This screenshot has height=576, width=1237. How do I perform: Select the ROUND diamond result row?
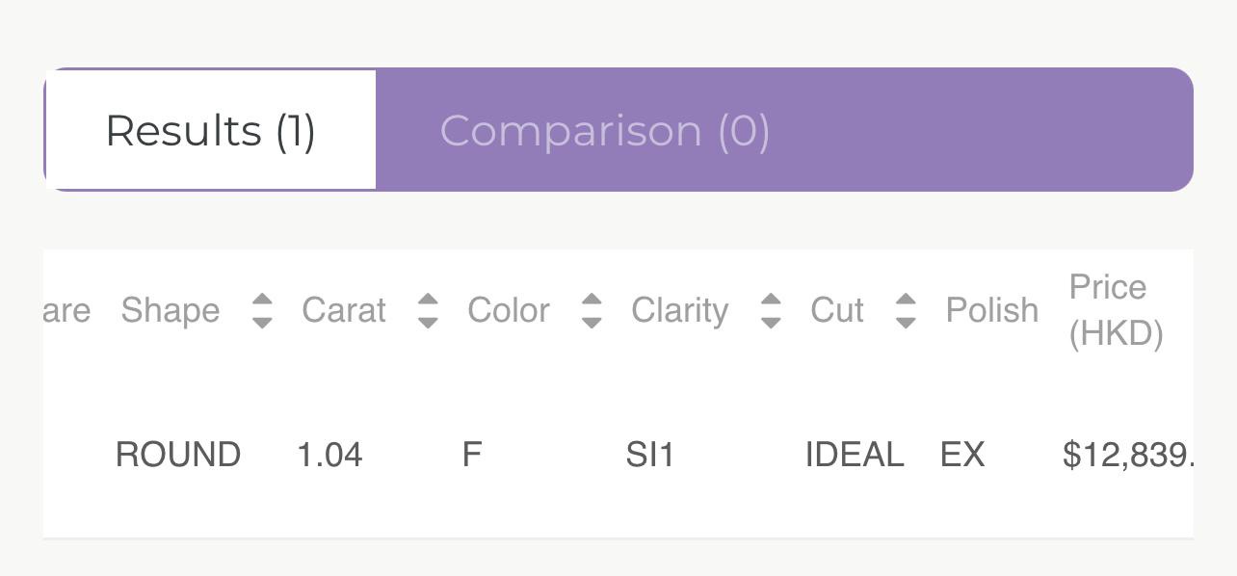pyautogui.click(x=618, y=455)
